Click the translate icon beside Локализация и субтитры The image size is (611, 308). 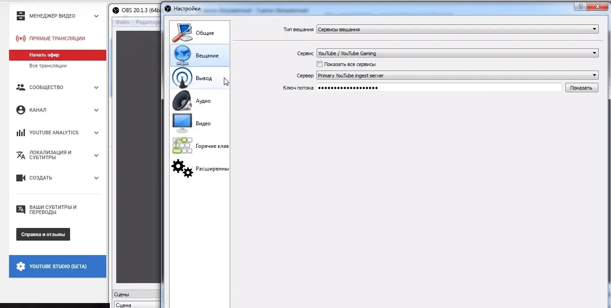pos(21,155)
